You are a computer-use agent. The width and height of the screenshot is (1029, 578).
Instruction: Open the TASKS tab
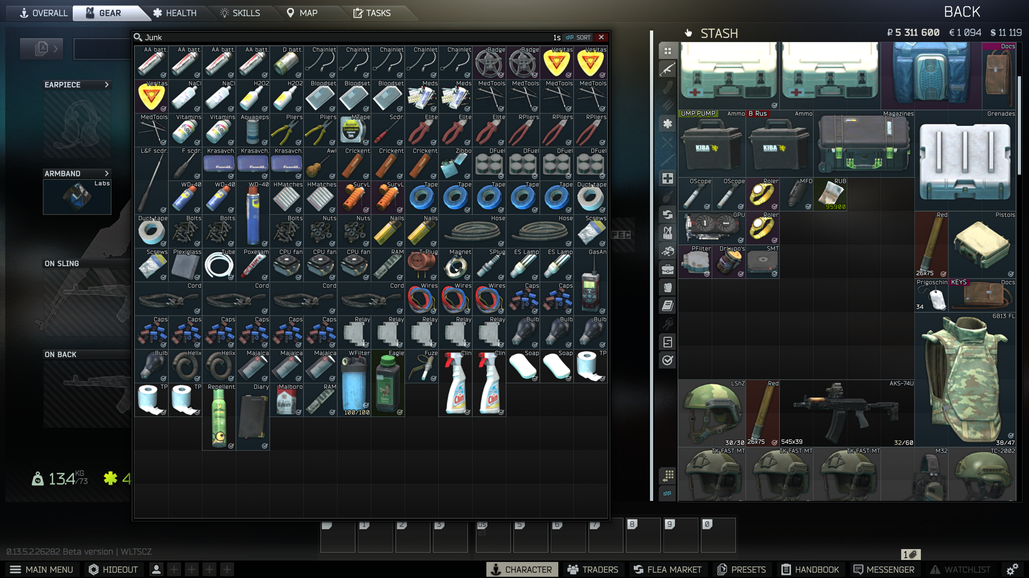click(372, 13)
